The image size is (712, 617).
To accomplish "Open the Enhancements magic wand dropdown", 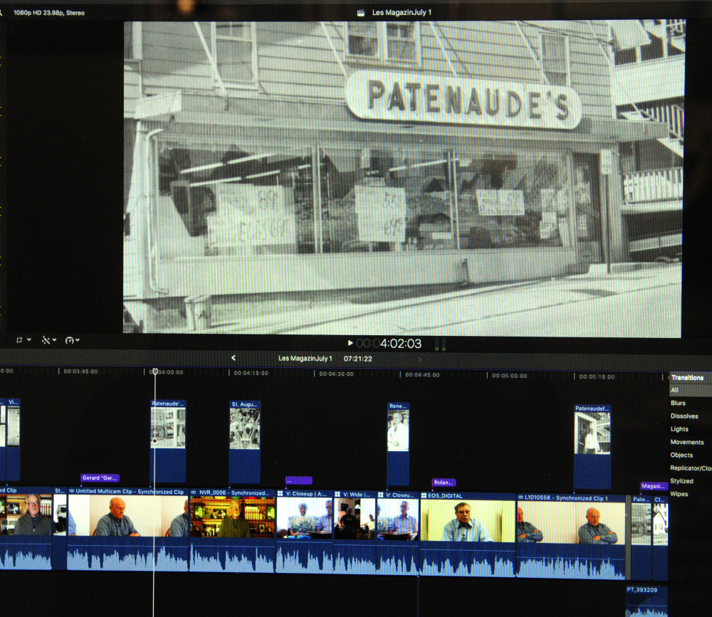I will [48, 340].
